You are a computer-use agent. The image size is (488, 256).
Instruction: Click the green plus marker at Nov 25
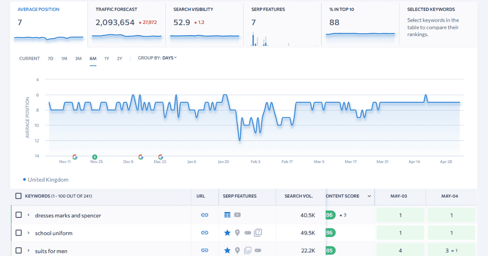[x=95, y=157]
